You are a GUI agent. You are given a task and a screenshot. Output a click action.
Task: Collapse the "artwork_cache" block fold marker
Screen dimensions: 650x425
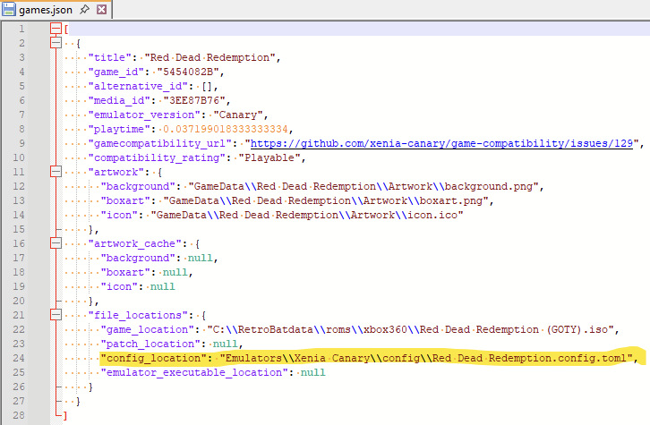click(56, 242)
